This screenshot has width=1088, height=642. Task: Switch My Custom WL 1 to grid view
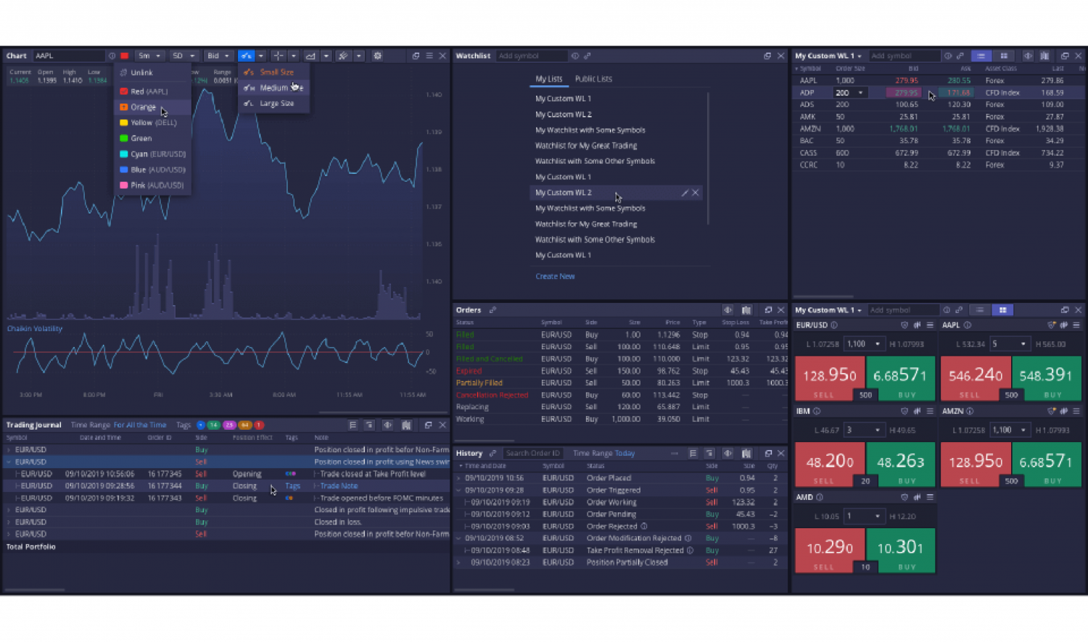(1005, 56)
